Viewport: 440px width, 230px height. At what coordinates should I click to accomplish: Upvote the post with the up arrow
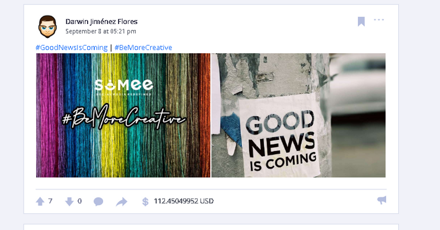click(40, 201)
